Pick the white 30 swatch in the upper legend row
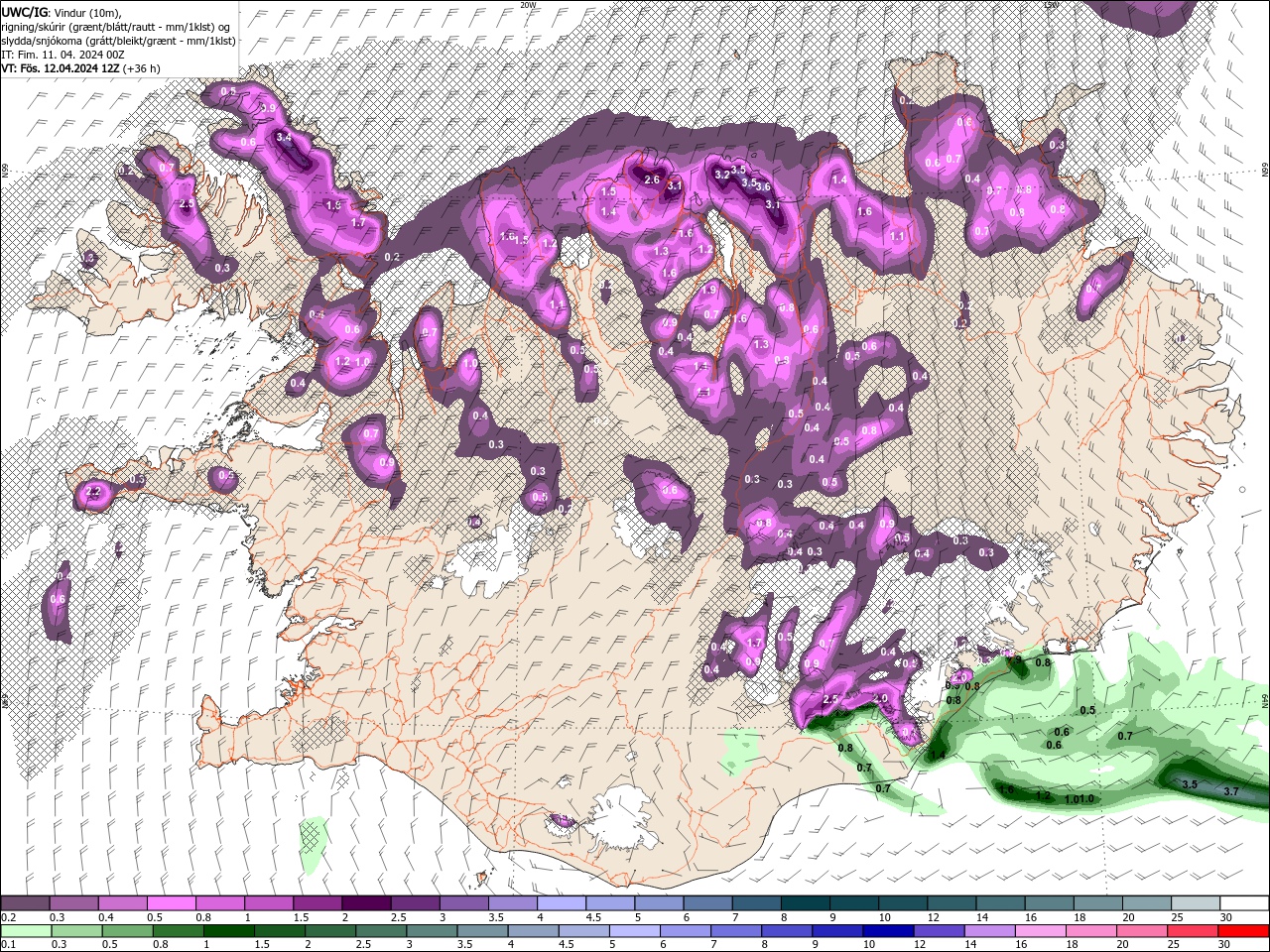1270x952 pixels. click(x=1243, y=903)
